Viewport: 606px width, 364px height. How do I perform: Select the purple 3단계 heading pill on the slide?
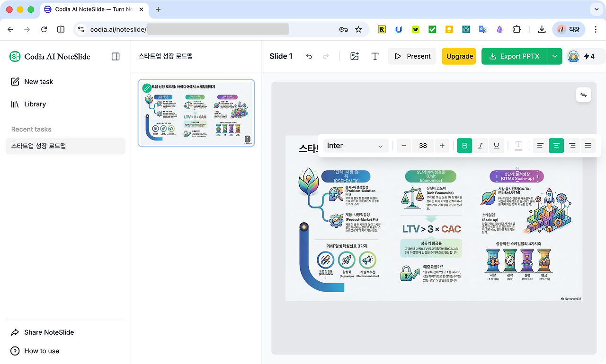coord(517,176)
